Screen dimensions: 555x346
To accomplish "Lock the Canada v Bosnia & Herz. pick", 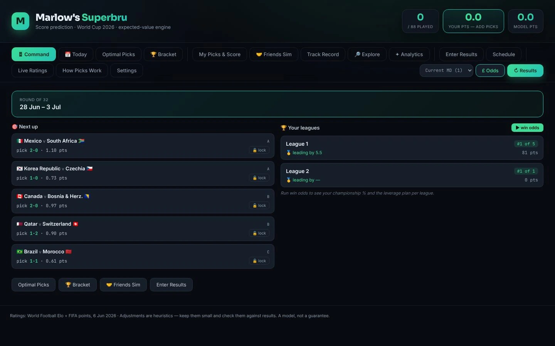I will point(259,206).
